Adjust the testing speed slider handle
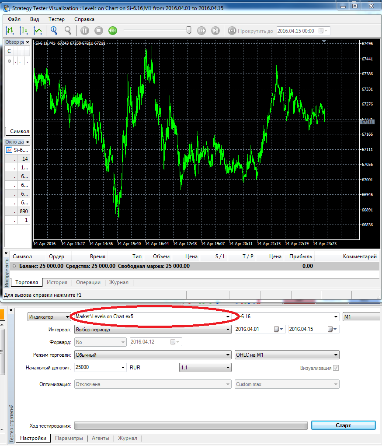The image size is (382, 446). (189, 30)
